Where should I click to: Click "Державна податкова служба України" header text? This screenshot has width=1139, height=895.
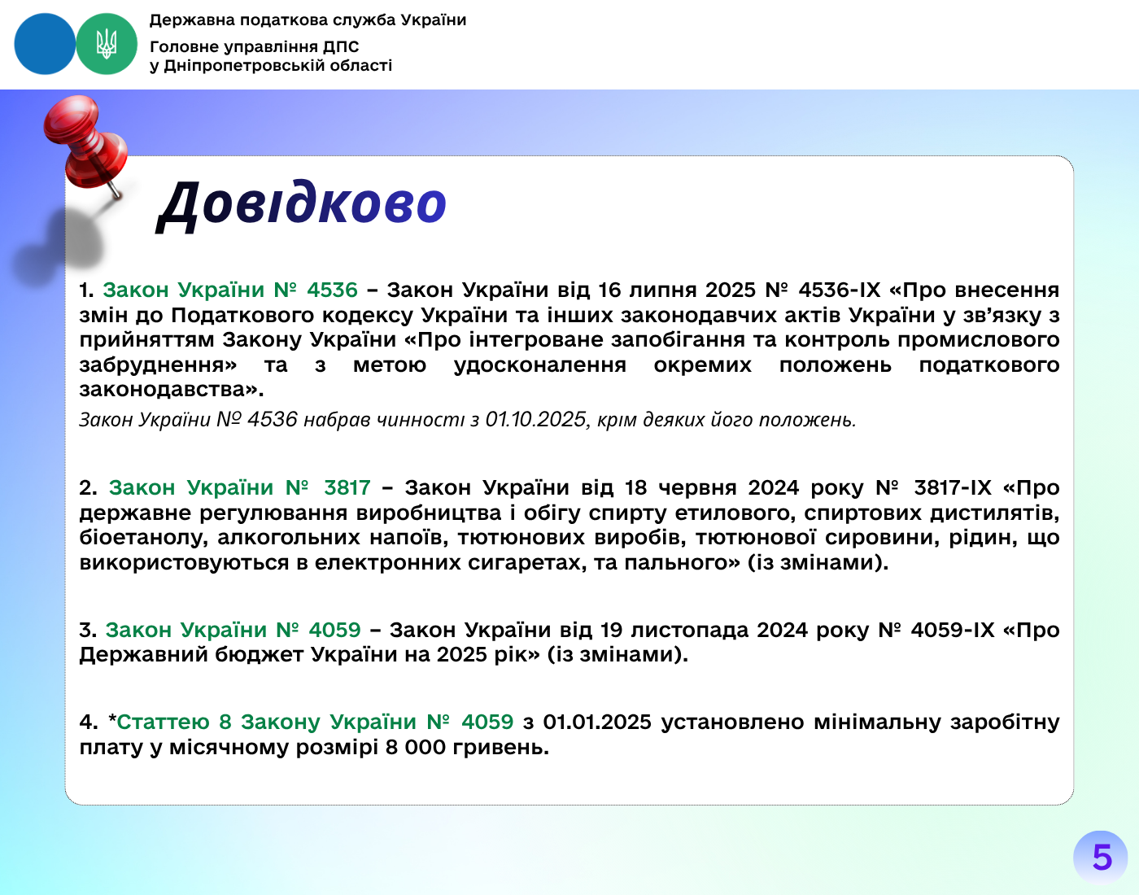point(308,20)
